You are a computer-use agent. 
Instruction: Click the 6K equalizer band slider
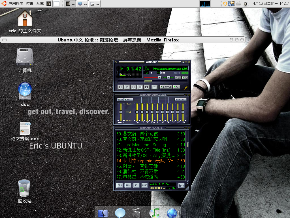168,112
